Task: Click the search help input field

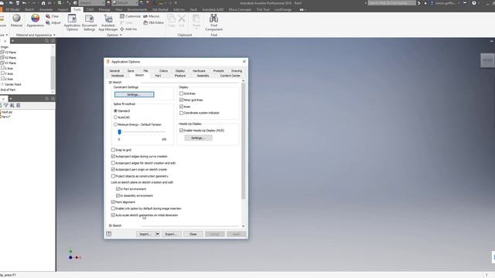Action: click(x=392, y=3)
